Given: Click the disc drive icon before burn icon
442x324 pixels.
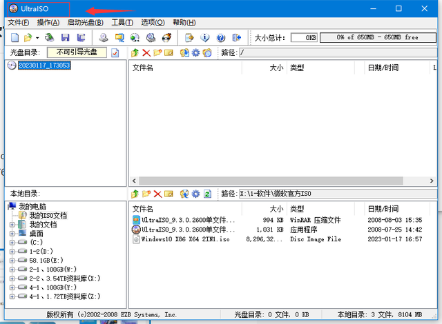Looking at the screenshot, I should (x=151, y=37).
